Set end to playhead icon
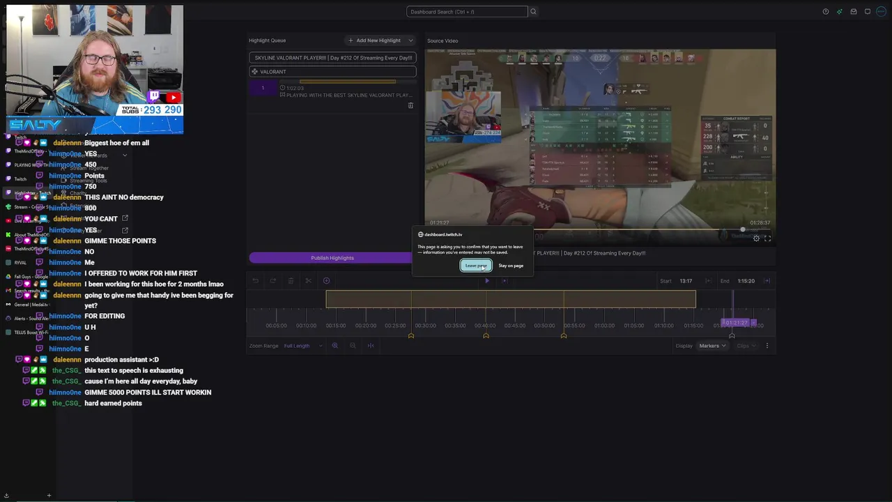 coord(767,281)
